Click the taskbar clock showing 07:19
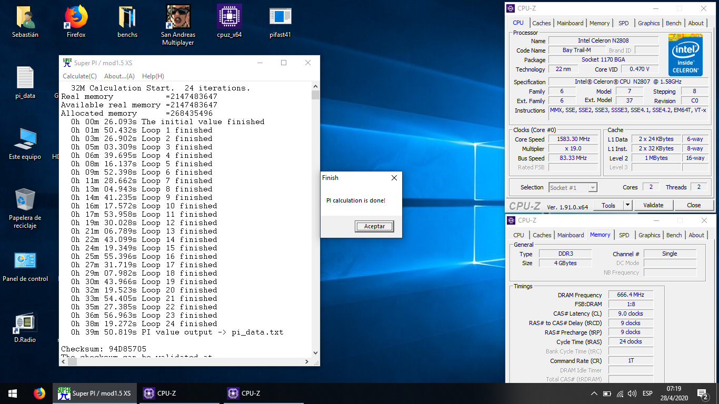 coord(673,393)
